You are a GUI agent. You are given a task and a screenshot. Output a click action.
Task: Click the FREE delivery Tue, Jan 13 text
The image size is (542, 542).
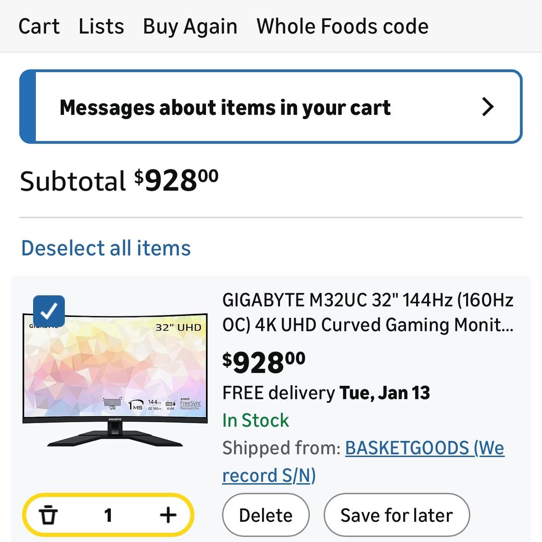coord(326,393)
